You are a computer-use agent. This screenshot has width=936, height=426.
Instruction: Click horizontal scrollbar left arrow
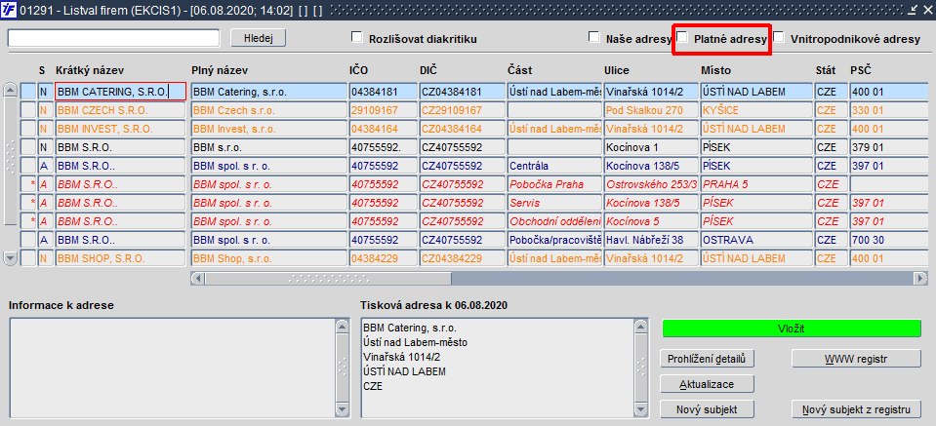click(x=198, y=278)
